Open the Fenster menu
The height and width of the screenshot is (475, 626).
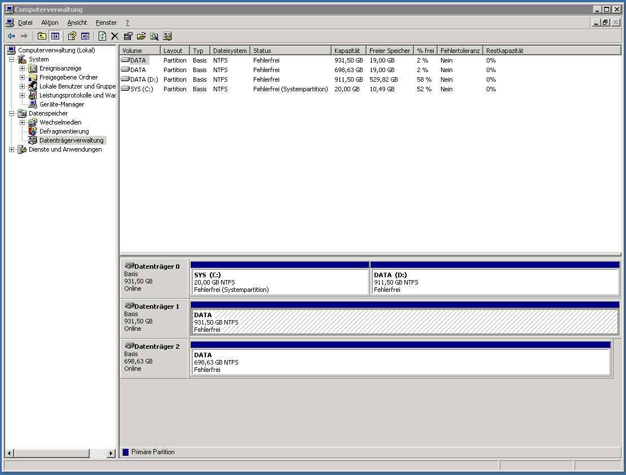coord(106,23)
